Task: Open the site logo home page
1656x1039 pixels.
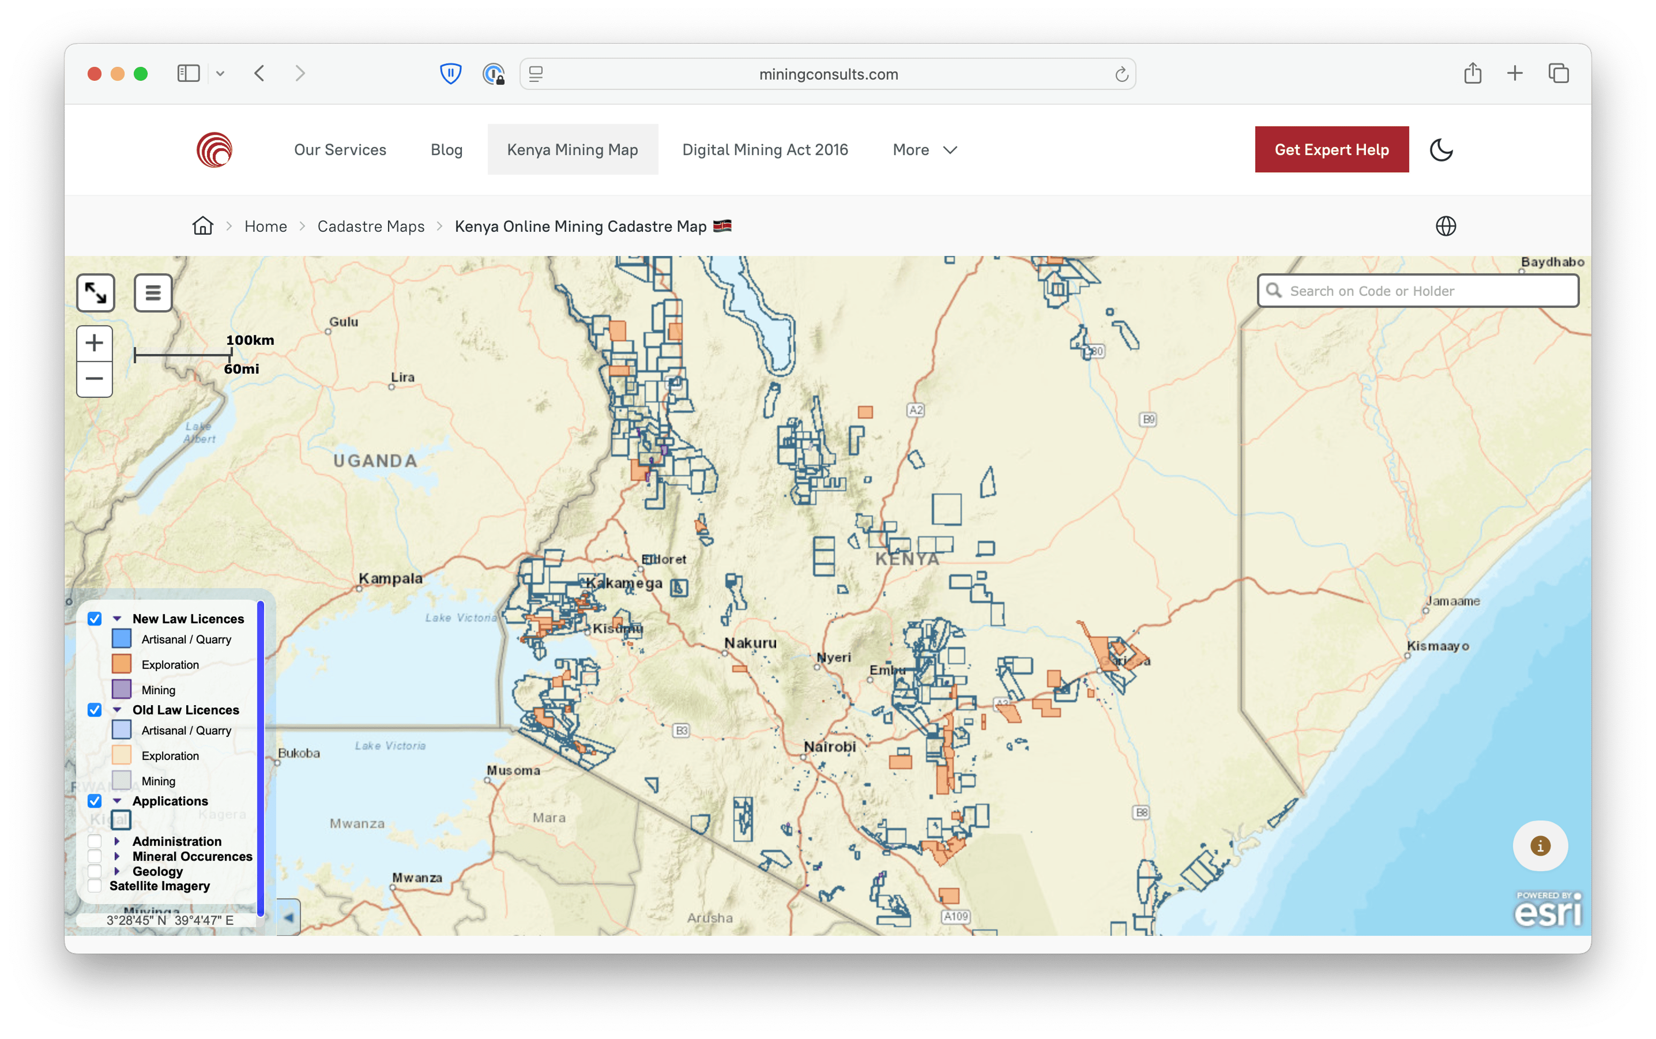Action: click(x=214, y=149)
